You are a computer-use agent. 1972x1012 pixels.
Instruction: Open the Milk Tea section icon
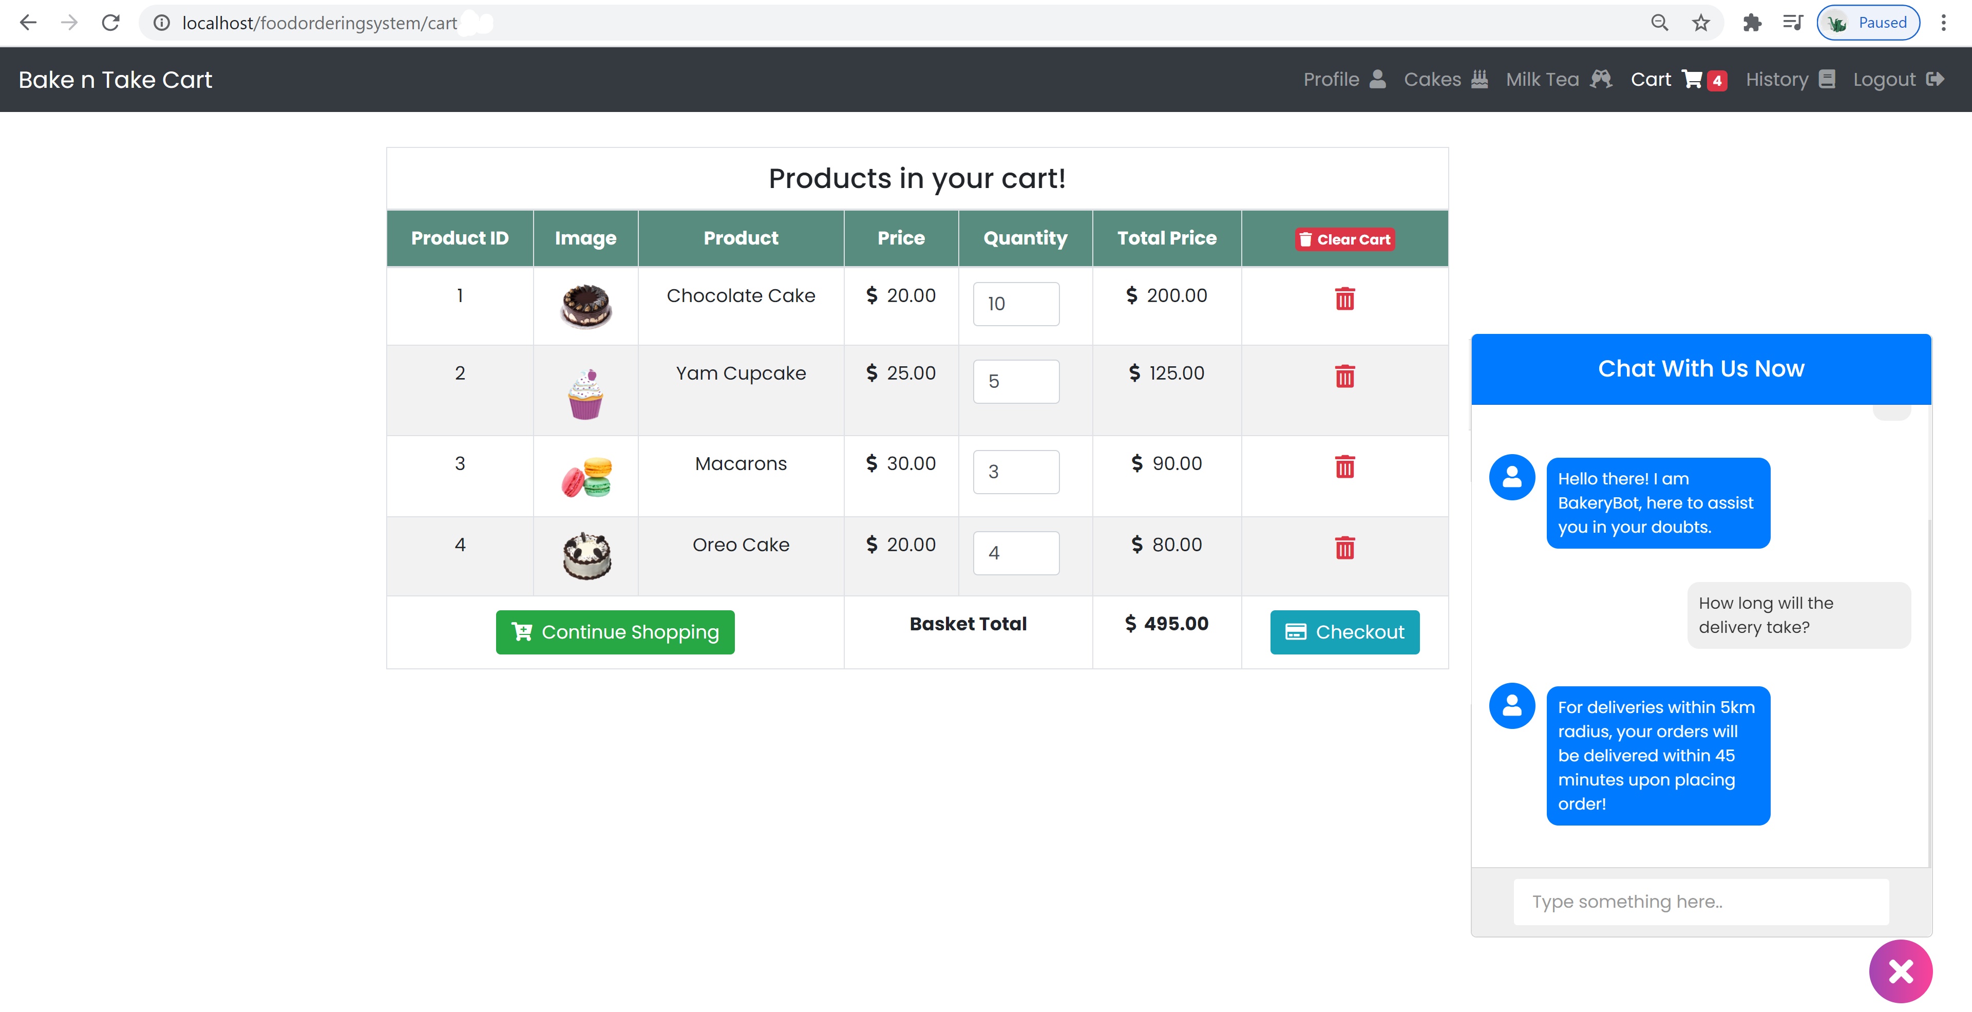pyautogui.click(x=1602, y=79)
